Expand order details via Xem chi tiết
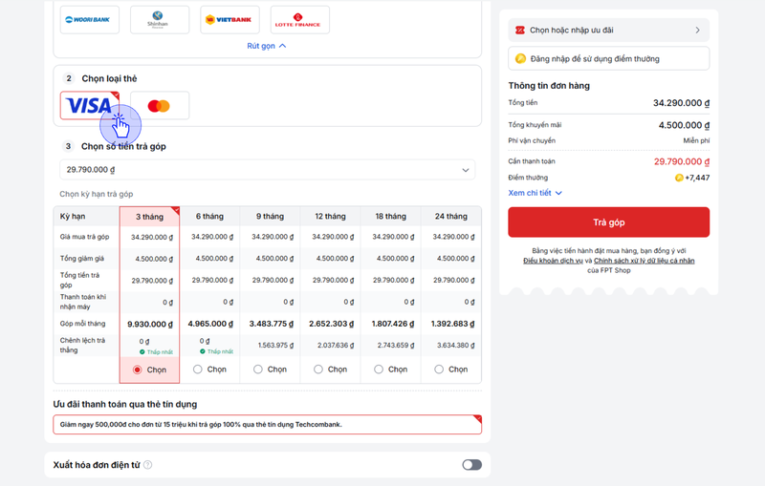The width and height of the screenshot is (765, 486). pos(535,193)
